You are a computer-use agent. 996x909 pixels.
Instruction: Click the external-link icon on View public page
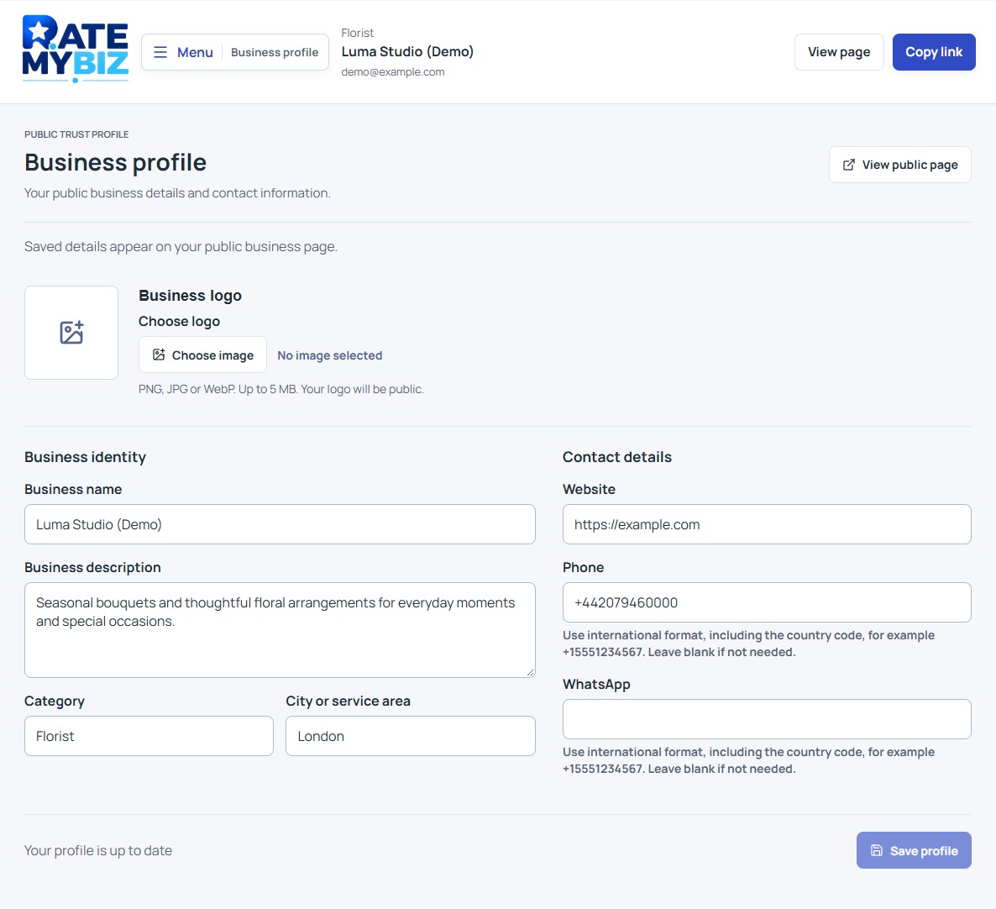(x=849, y=166)
